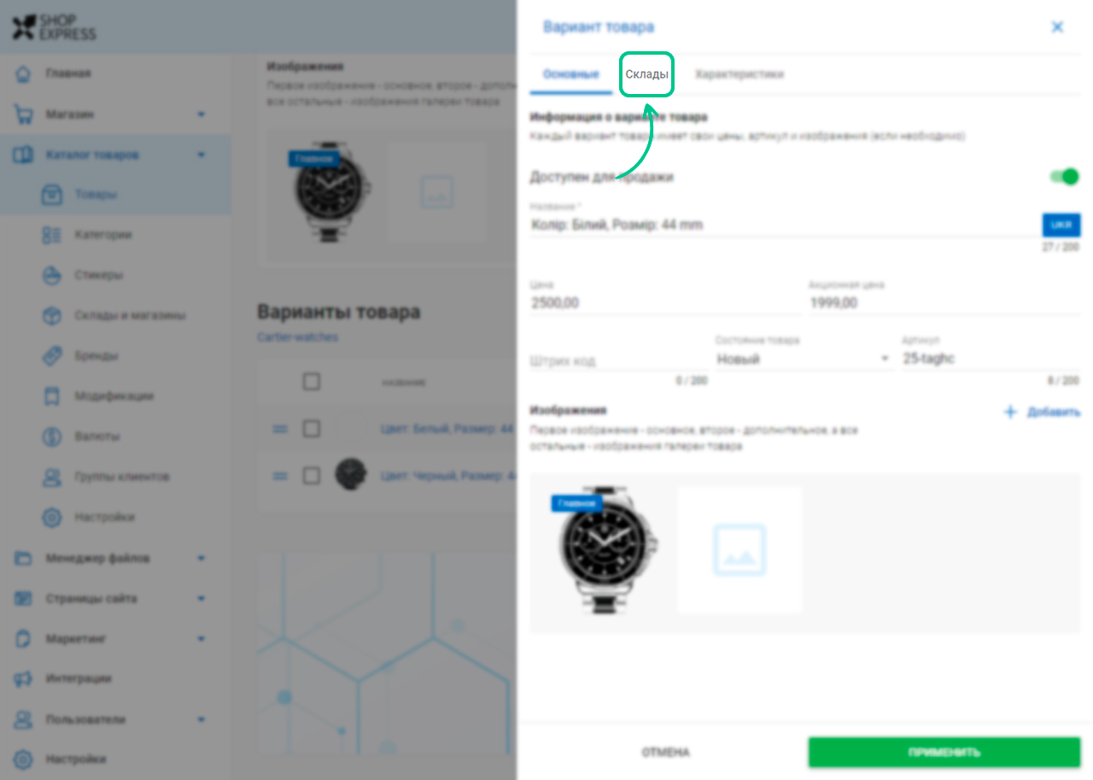Click the empty image placeholder in panel
The image size is (1093, 780).
(740, 550)
